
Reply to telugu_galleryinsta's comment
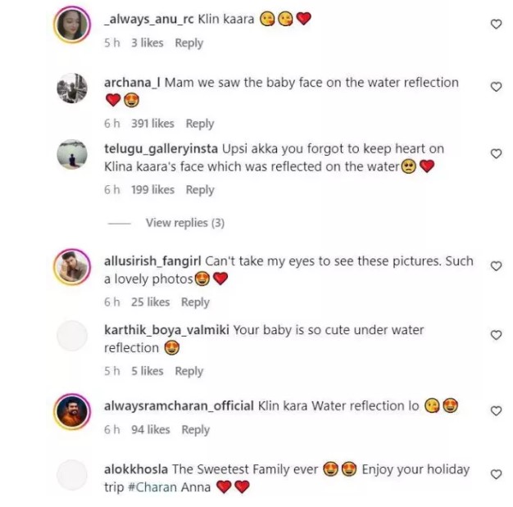(199, 189)
